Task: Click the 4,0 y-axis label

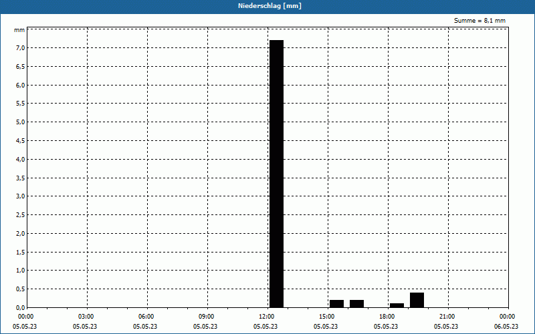Action: (x=21, y=159)
